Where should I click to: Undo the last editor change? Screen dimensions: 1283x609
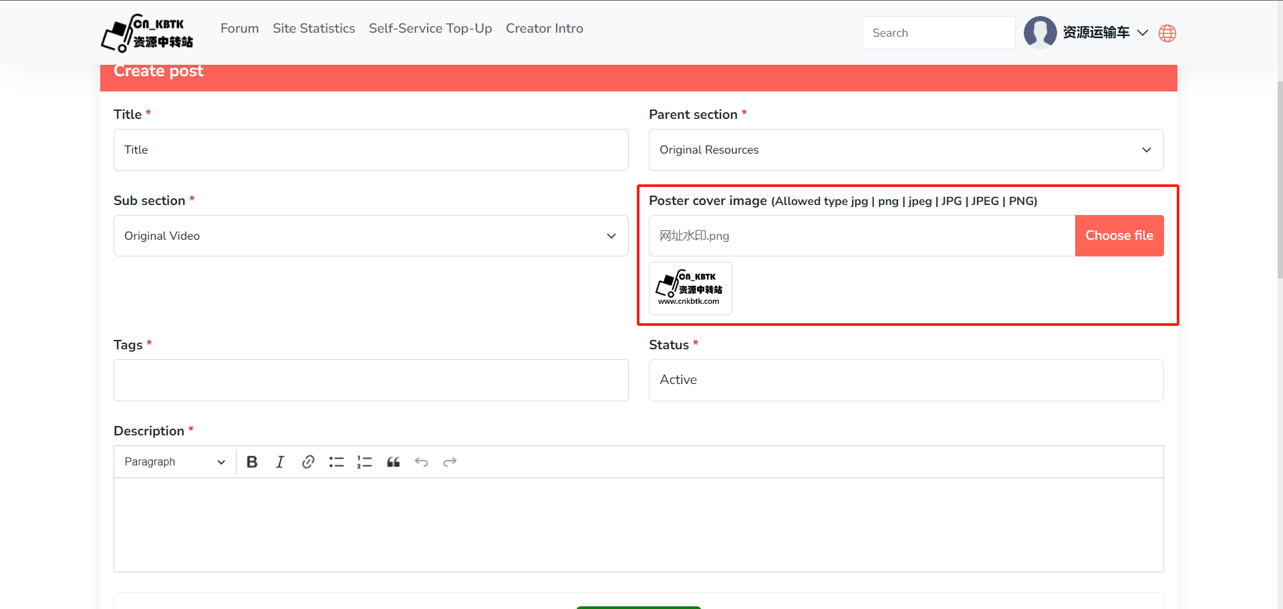click(x=421, y=462)
